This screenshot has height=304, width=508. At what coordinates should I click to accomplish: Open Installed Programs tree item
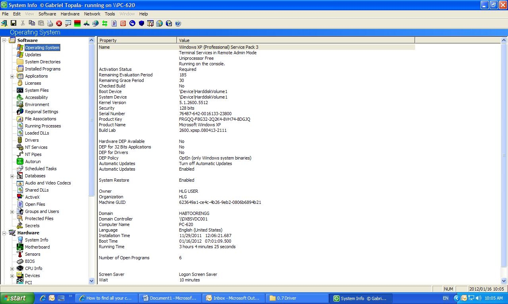click(x=42, y=69)
